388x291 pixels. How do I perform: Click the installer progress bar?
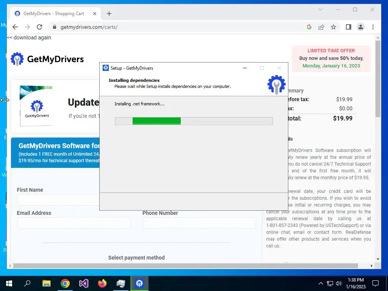(x=194, y=121)
